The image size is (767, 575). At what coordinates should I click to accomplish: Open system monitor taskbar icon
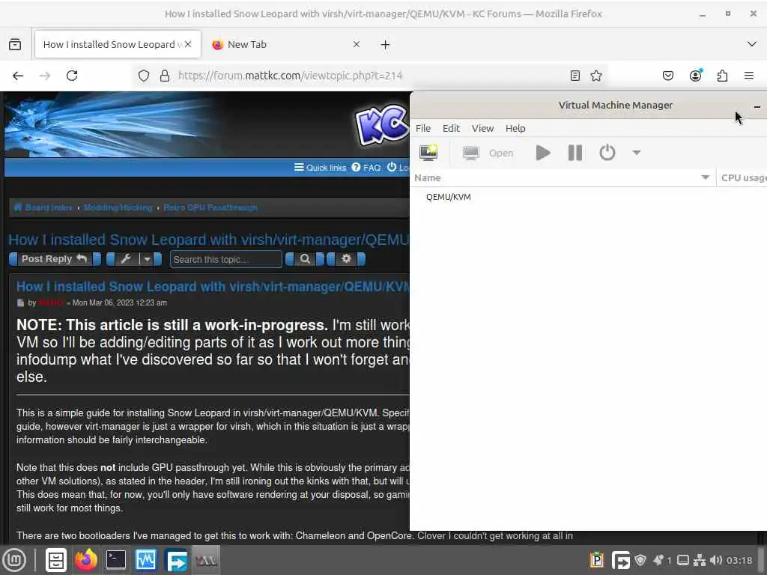coord(146,560)
